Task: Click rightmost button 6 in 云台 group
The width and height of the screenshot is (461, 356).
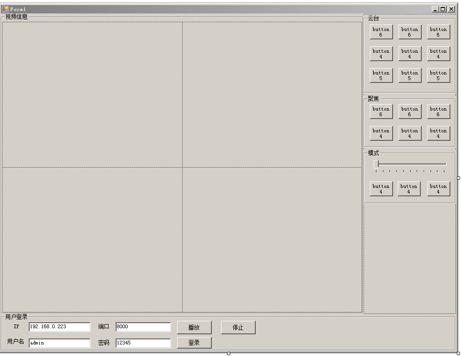Action: [438, 32]
